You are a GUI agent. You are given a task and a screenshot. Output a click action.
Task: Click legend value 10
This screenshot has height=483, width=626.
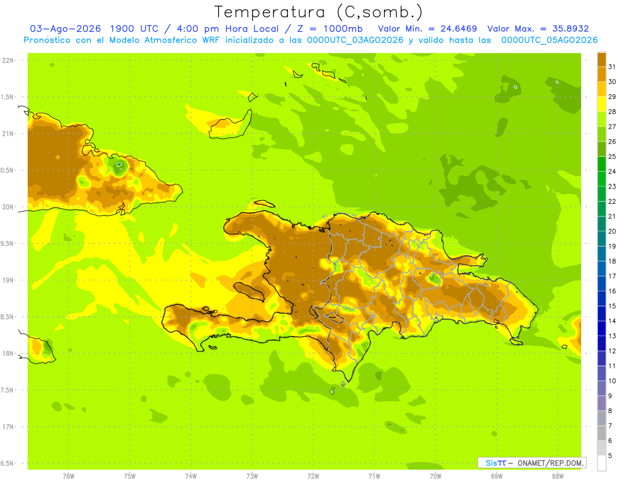pos(612,381)
